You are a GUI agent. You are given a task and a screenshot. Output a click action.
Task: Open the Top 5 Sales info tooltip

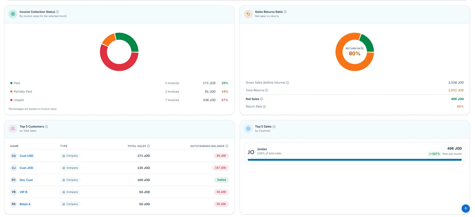click(x=274, y=126)
